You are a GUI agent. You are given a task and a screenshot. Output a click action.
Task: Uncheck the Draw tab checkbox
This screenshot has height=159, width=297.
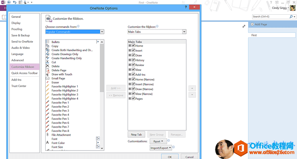coord(133,55)
